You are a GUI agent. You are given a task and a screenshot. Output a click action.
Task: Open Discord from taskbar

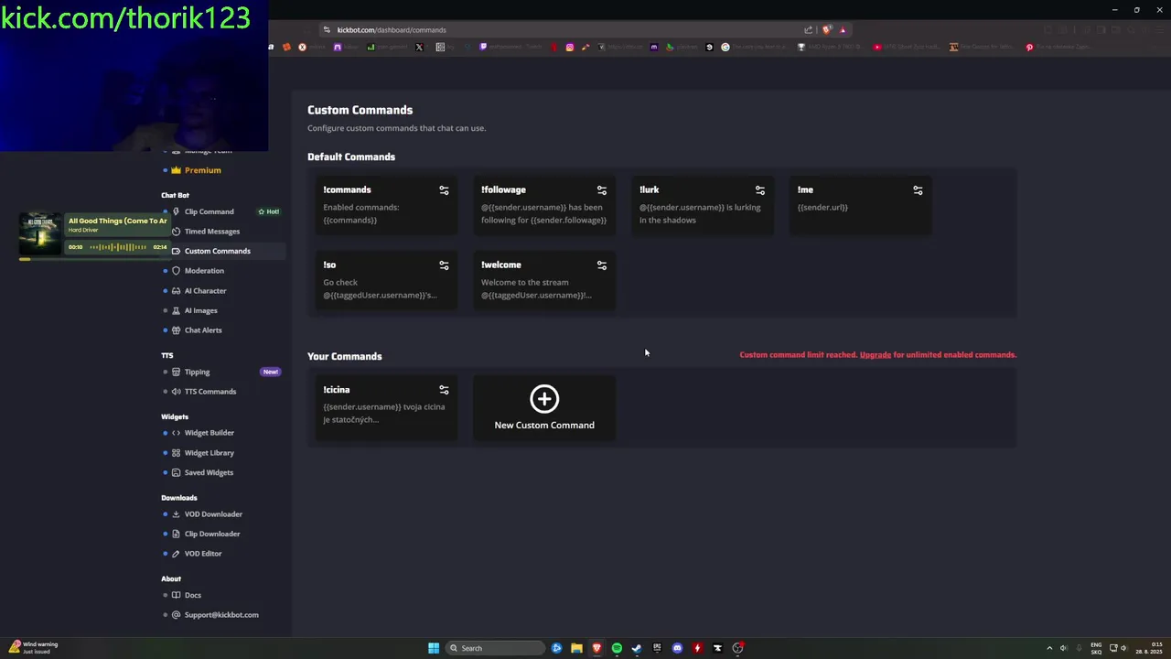pos(677,648)
